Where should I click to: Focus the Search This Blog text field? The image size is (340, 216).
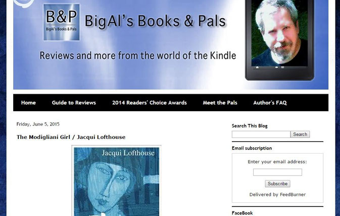261,134
